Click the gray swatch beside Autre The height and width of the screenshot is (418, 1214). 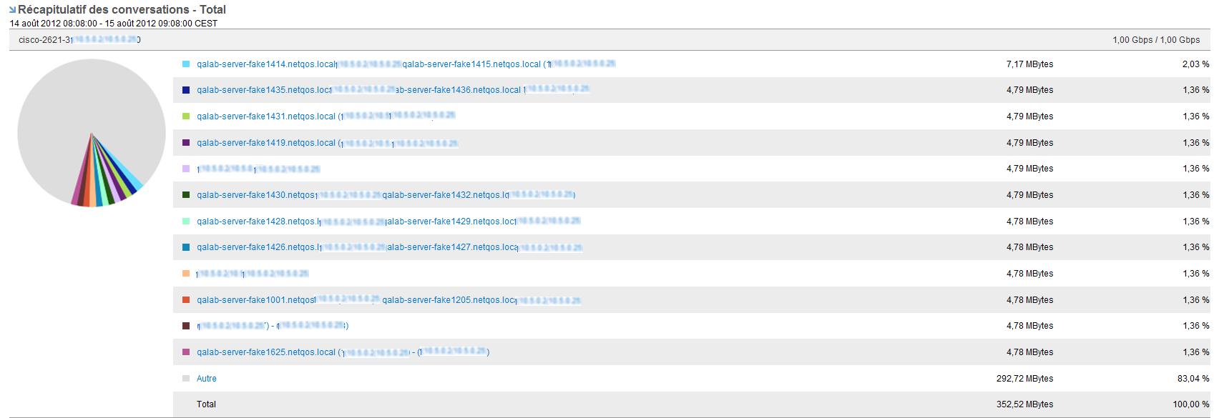(186, 379)
